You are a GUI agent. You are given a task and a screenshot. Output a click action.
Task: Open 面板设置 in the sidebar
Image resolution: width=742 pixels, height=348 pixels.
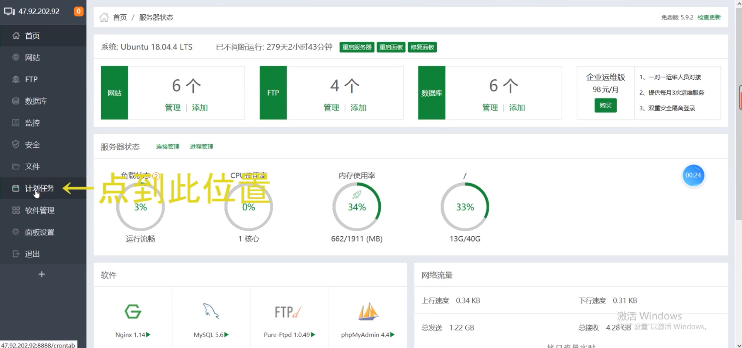click(x=43, y=232)
